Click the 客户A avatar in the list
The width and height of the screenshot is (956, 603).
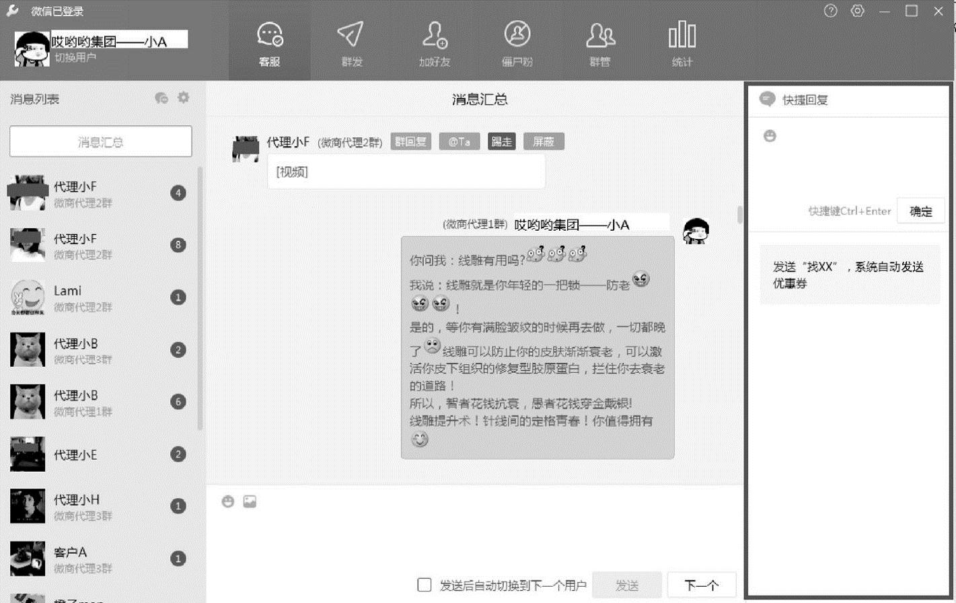28,559
